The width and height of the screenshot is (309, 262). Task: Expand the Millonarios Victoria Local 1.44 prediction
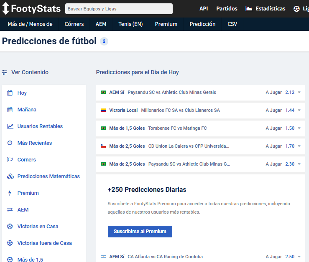299,110
